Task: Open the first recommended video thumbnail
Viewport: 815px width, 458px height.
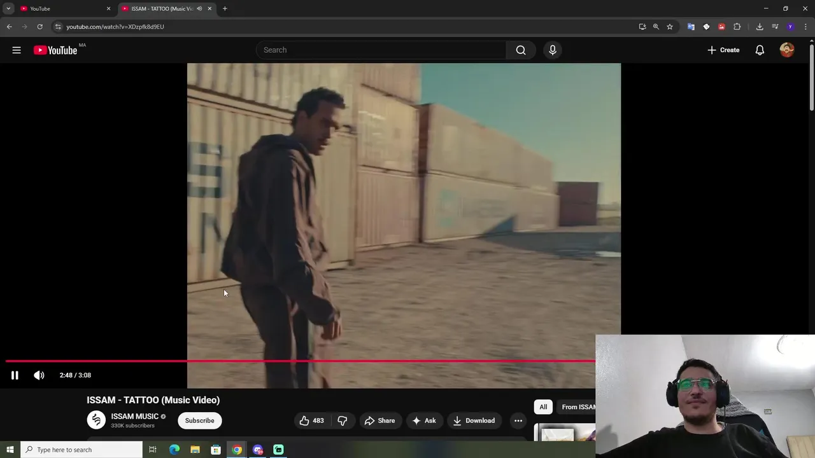Action: (564, 433)
